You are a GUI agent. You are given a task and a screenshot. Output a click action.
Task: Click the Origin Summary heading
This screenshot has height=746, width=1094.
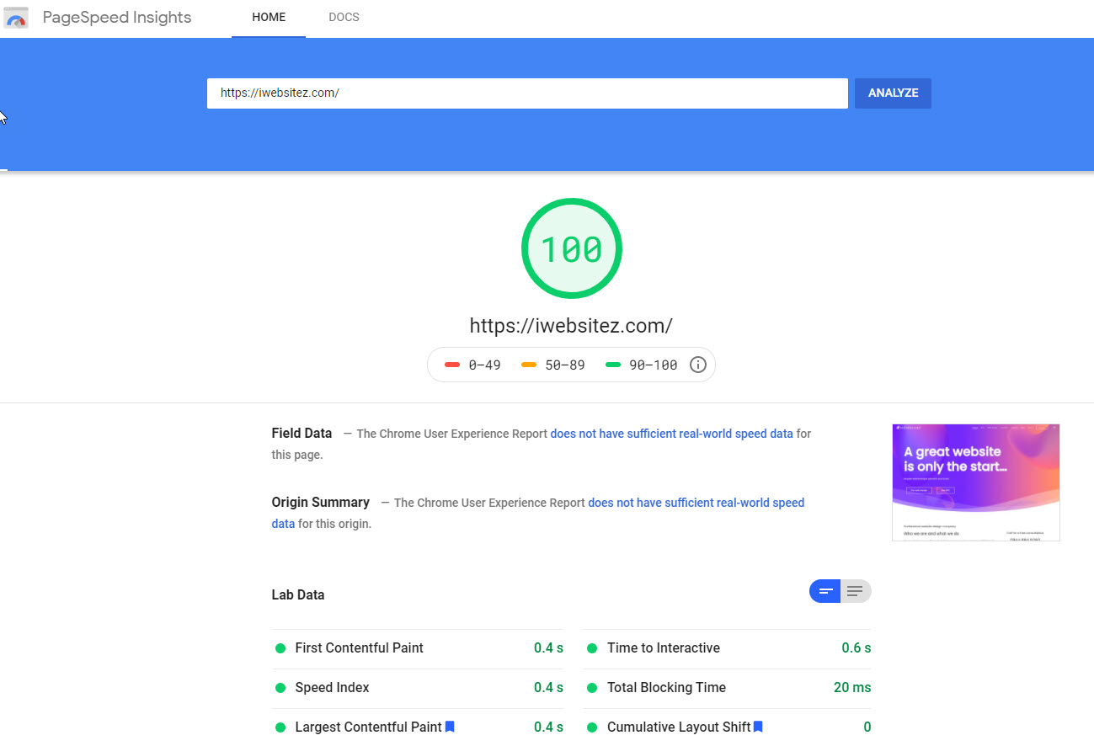tap(320, 502)
